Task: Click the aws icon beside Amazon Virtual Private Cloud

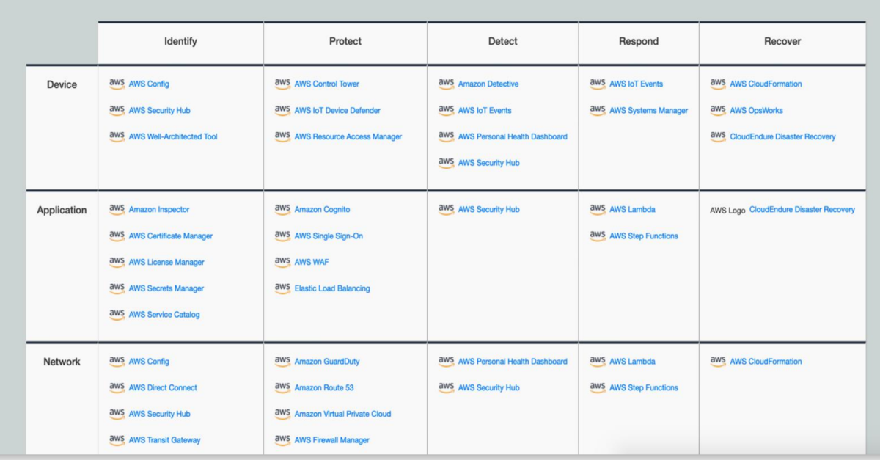Action: (x=282, y=414)
